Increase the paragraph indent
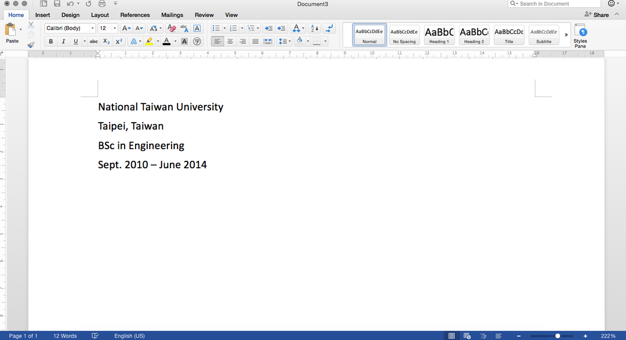 pyautogui.click(x=281, y=28)
